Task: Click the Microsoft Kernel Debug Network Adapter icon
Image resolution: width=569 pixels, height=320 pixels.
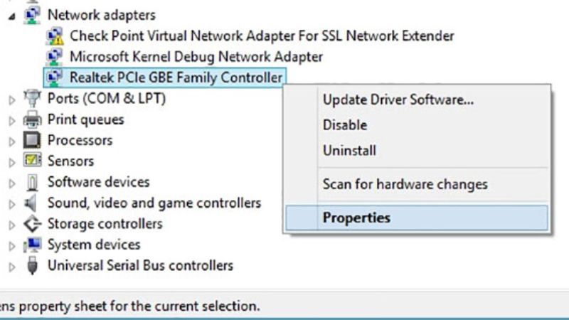Action: click(x=54, y=56)
